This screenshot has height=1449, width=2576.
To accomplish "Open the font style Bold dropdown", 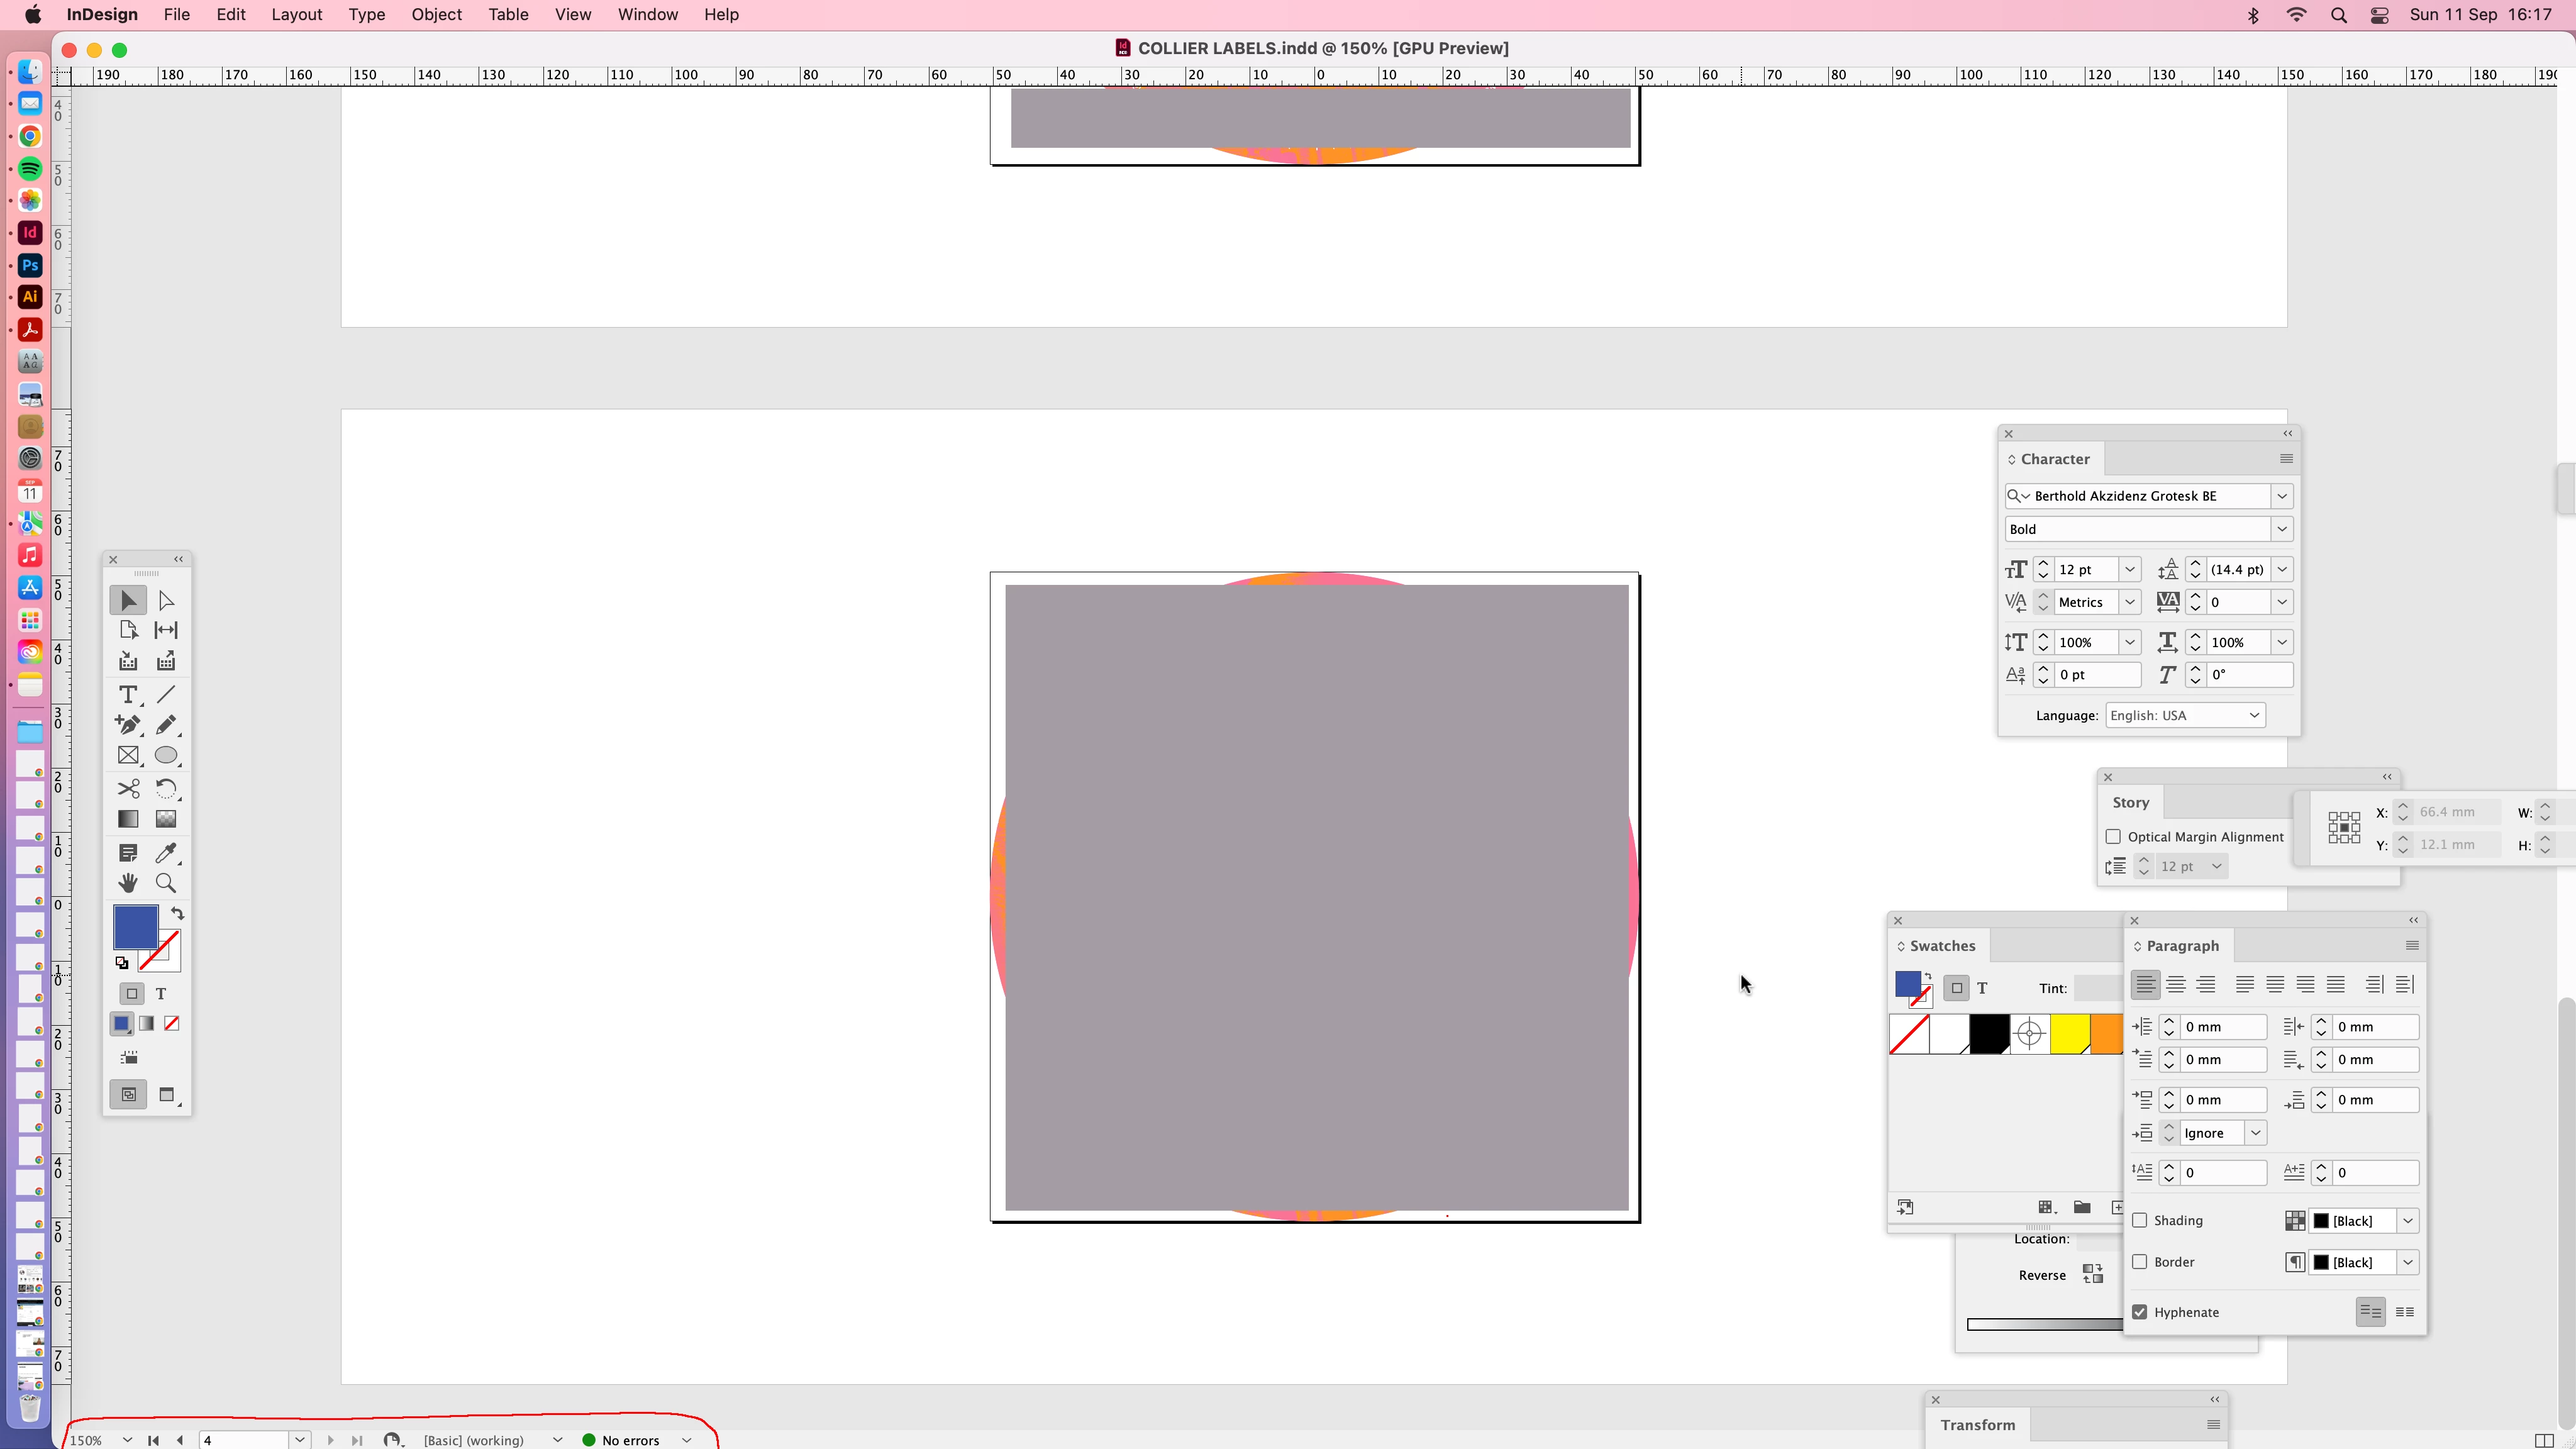I will coord(2282,529).
